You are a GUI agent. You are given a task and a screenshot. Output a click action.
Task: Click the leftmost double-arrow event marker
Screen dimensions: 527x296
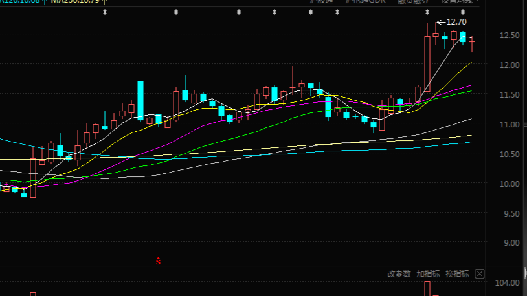pyautogui.click(x=105, y=12)
